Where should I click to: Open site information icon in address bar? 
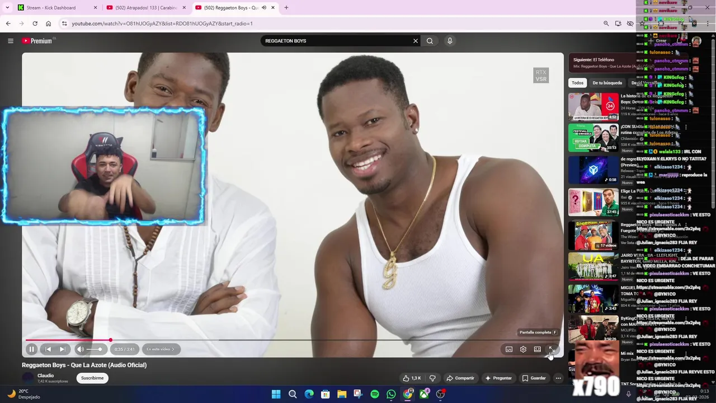tap(64, 24)
